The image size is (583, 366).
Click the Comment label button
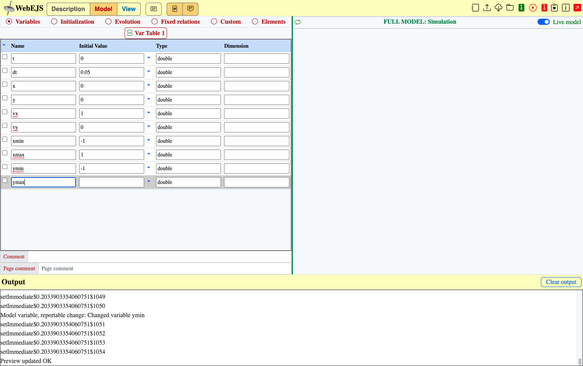point(14,257)
